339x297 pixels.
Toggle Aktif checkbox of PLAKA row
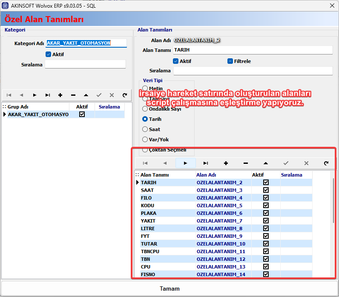pyautogui.click(x=266, y=213)
